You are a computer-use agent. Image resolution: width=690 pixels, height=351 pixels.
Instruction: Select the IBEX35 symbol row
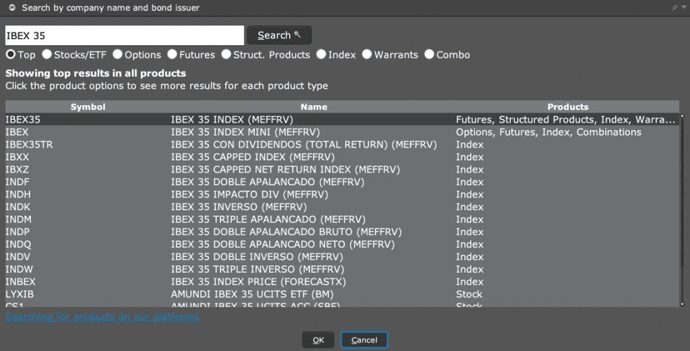[342, 120]
